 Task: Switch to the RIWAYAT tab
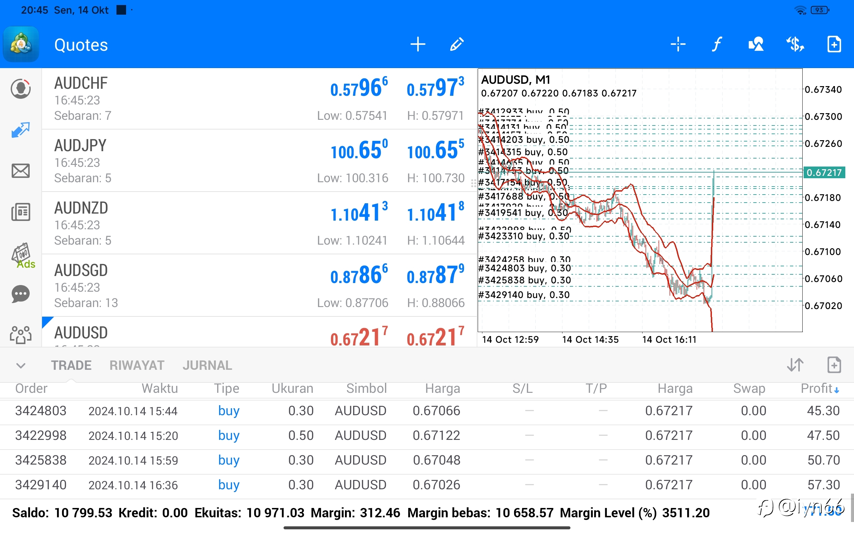click(137, 365)
